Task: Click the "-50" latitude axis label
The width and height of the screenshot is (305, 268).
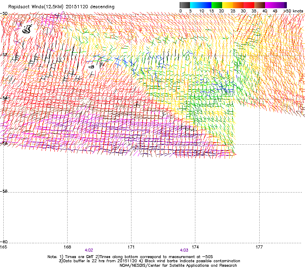Action: (4, 14)
